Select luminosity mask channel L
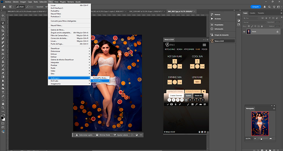 (169, 100)
